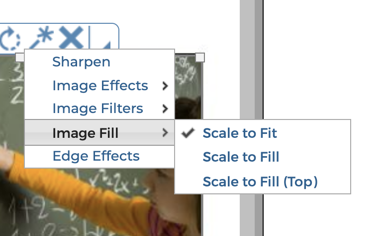Select the checked Scale to Fit option

click(x=240, y=133)
